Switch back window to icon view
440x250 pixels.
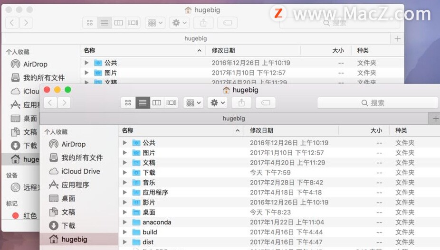coord(90,23)
